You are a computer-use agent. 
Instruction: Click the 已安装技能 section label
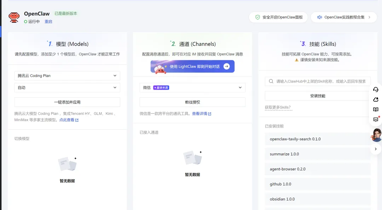pyautogui.click(x=274, y=126)
